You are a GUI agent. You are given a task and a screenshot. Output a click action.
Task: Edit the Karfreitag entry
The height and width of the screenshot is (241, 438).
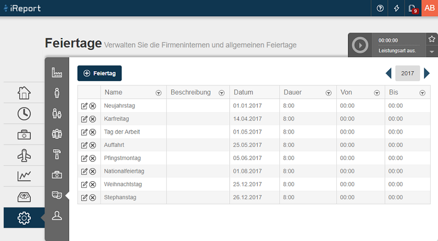point(84,119)
